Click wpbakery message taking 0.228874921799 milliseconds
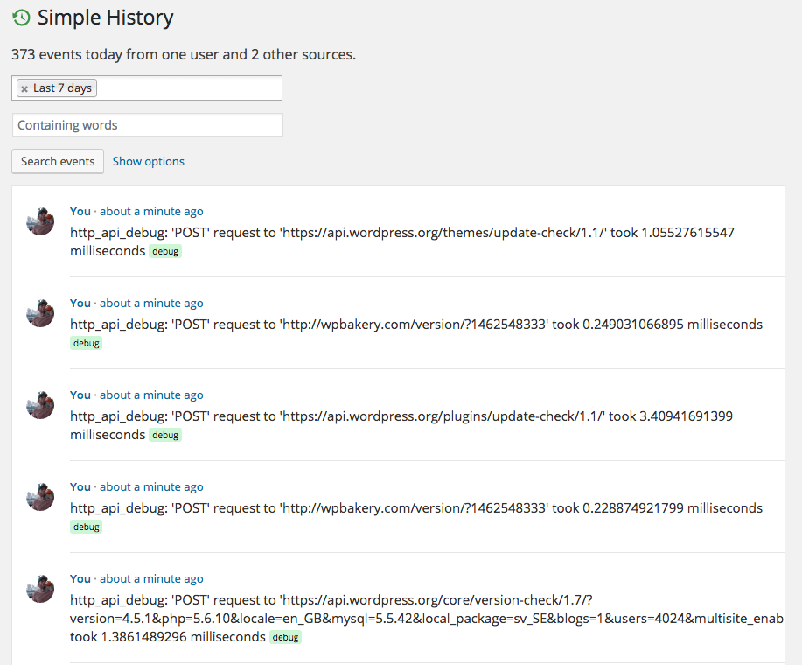Screen dimensions: 802x665 (416, 508)
